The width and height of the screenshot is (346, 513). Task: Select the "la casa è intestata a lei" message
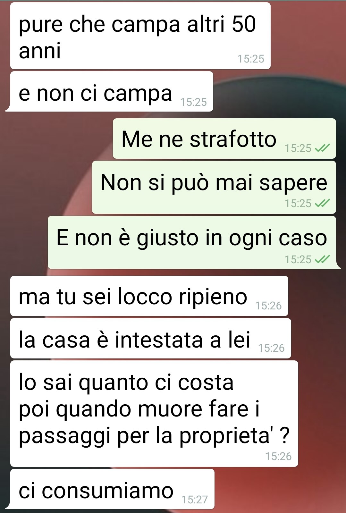click(151, 338)
